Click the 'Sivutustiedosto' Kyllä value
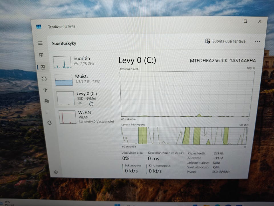The image size is (274, 206). pos(216,167)
